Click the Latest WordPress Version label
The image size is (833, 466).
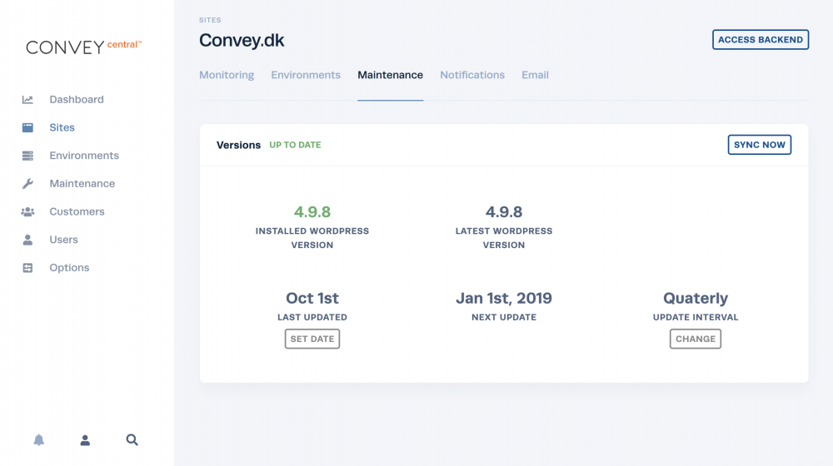pos(504,238)
